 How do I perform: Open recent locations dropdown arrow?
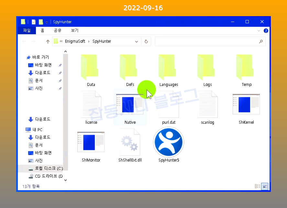click(x=41, y=41)
